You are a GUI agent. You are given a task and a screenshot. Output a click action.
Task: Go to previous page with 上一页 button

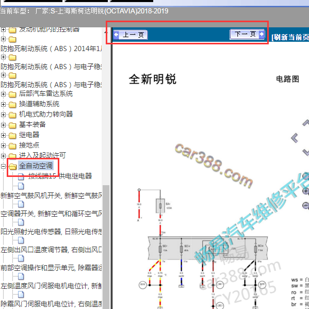tap(131, 35)
